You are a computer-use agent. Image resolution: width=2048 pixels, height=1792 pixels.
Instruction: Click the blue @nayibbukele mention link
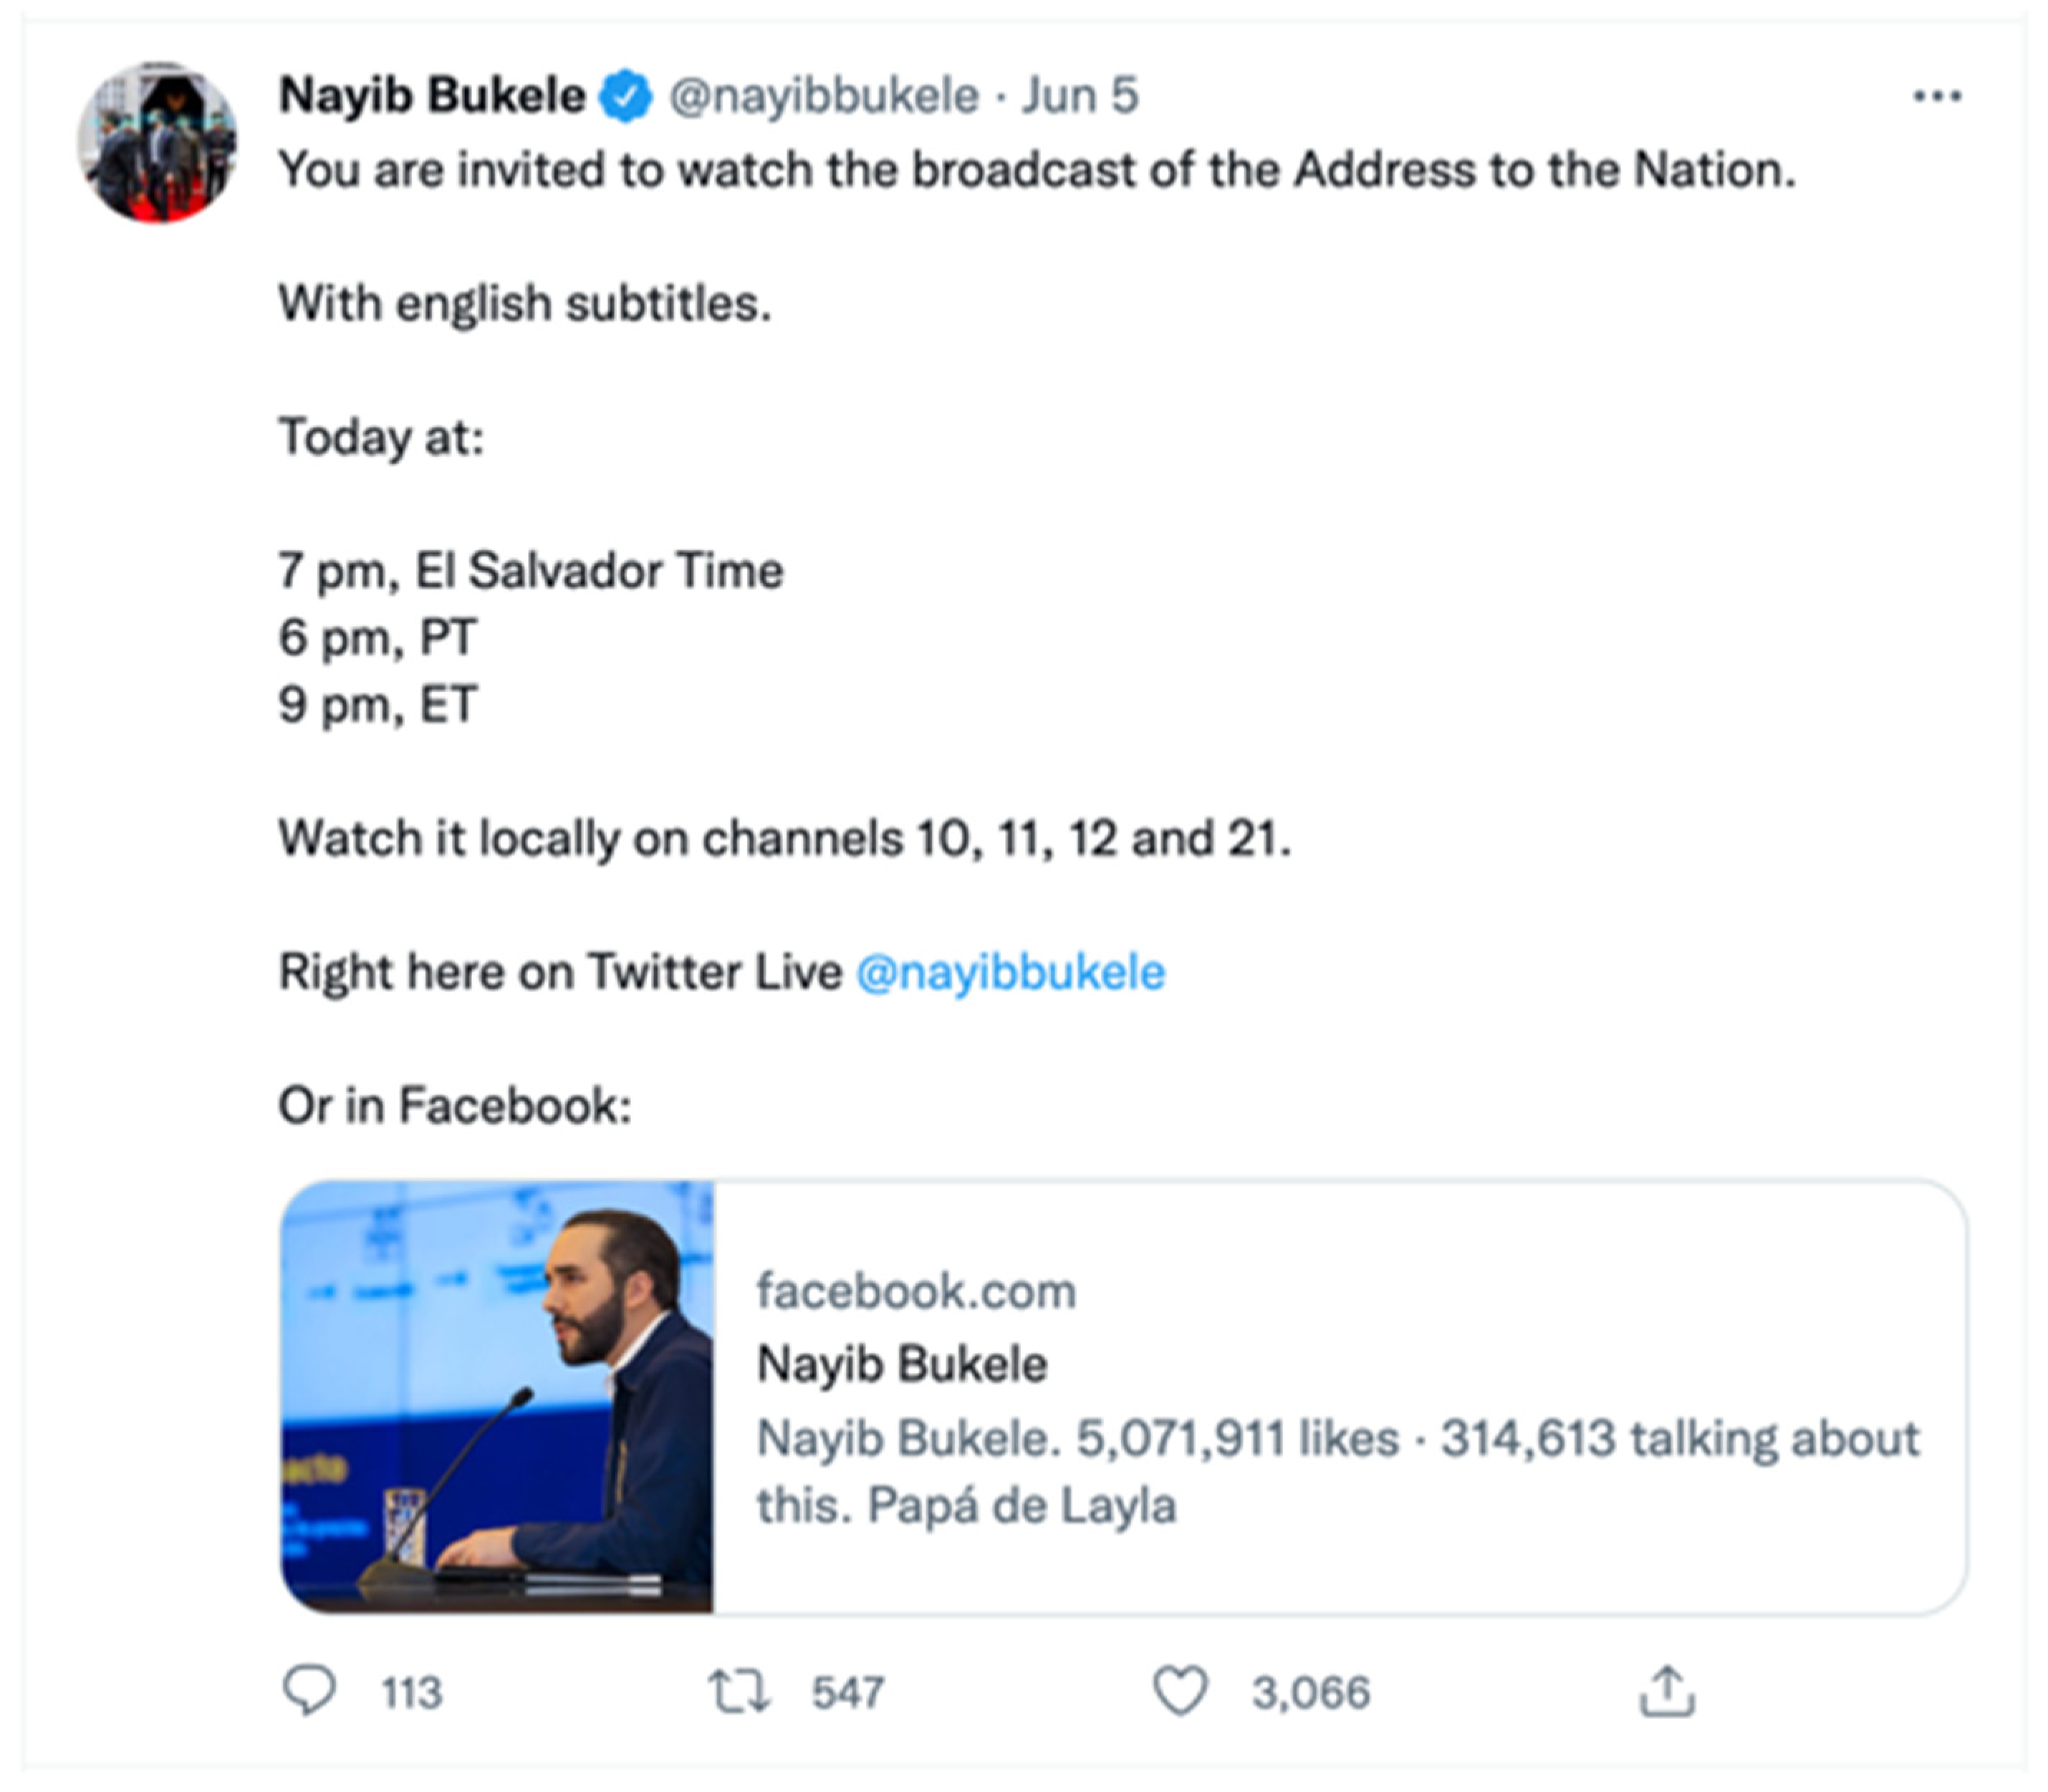(x=1011, y=972)
